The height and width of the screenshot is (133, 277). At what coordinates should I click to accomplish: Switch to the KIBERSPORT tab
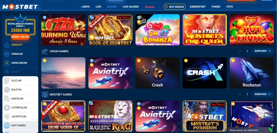click(x=198, y=7)
